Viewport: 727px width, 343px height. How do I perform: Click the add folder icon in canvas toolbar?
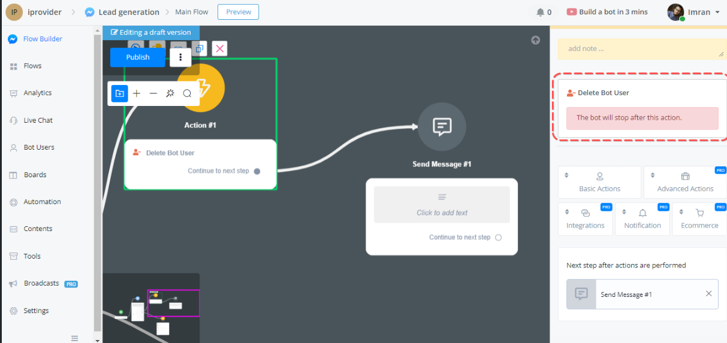click(119, 93)
